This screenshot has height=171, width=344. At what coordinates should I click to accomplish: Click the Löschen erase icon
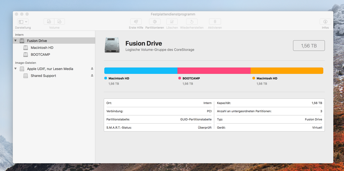172,22
